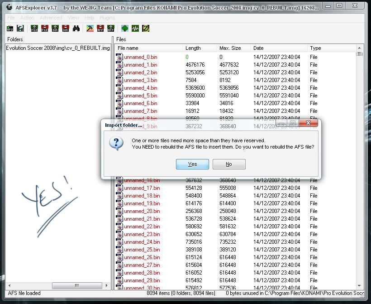Image resolution: width=371 pixels, height=304 pixels.
Task: Open the Advanced menu
Action: (x=51, y=18)
